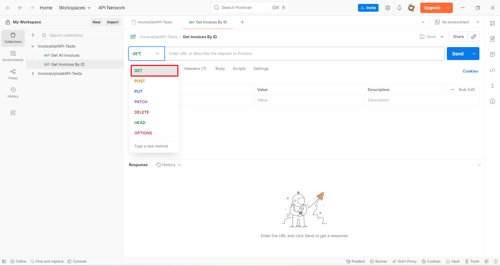Open the Send options dropdown

coord(474,54)
